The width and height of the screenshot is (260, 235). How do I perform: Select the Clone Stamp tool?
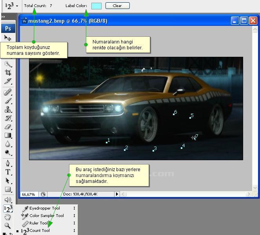[8, 109]
